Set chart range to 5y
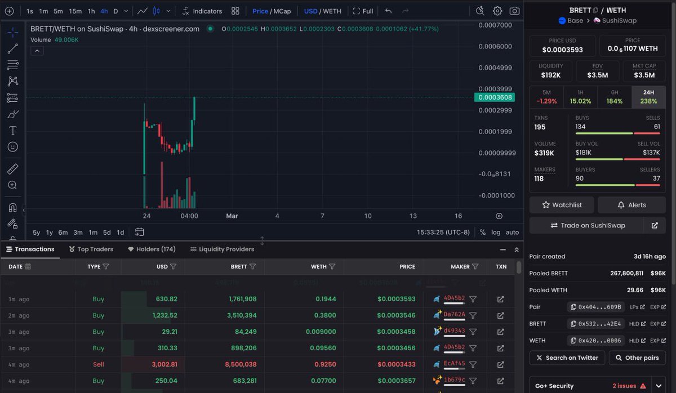The width and height of the screenshot is (676, 393). (36, 232)
